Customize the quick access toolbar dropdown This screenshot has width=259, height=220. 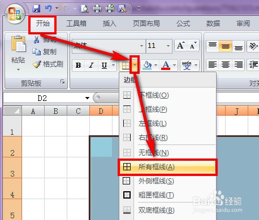click(139, 8)
